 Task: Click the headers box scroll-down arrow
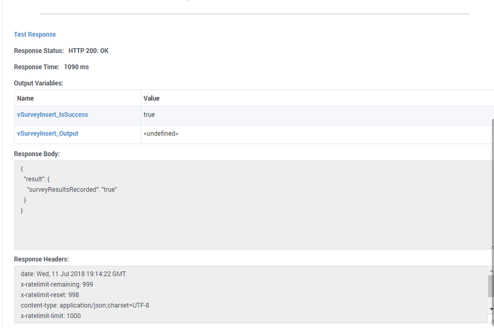pyautogui.click(x=492, y=309)
